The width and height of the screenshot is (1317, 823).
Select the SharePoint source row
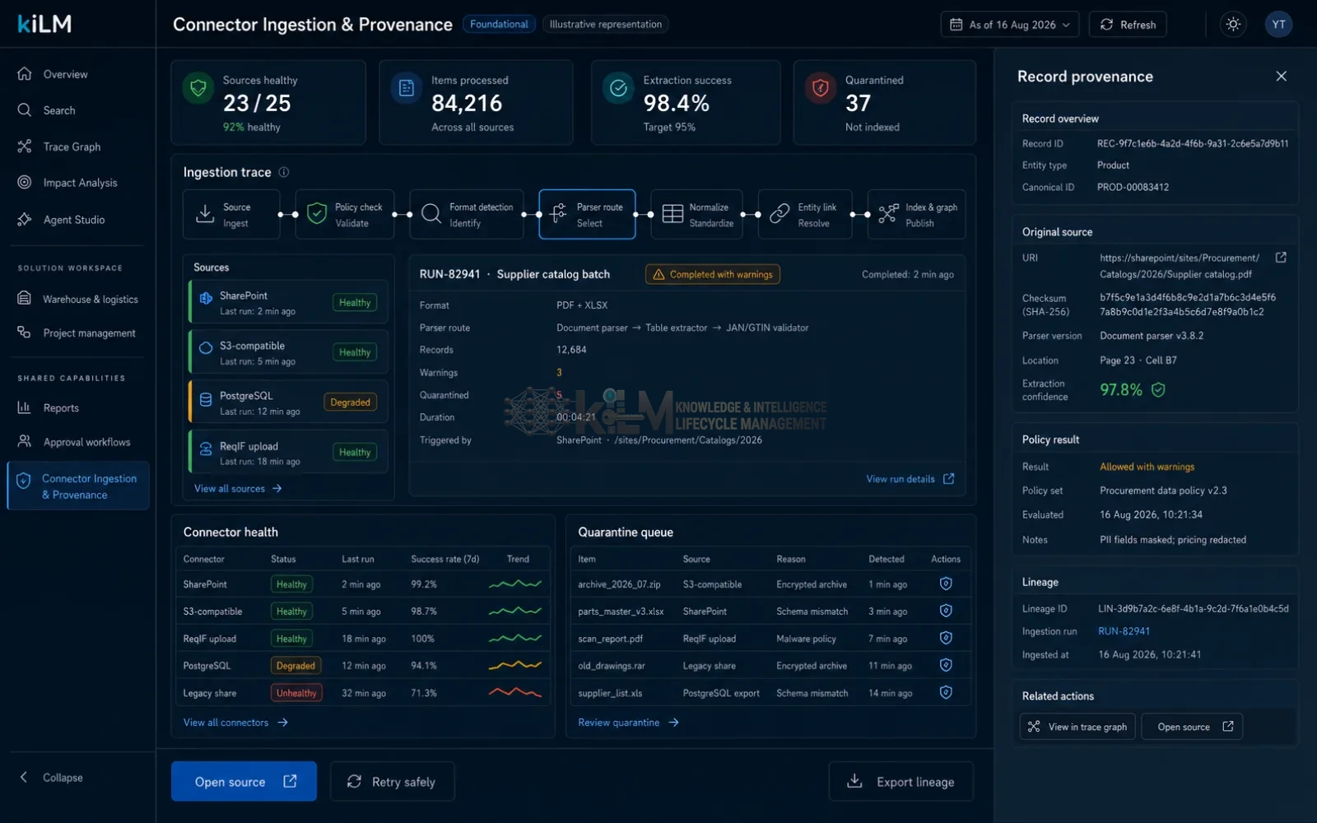[x=288, y=303]
